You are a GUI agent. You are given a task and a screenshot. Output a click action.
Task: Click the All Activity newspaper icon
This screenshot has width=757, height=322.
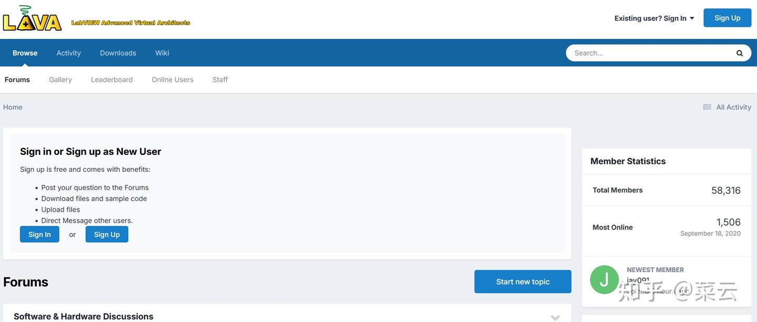tap(707, 107)
